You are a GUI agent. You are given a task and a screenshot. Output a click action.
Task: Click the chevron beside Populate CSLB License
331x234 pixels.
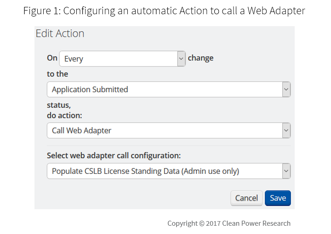click(286, 171)
